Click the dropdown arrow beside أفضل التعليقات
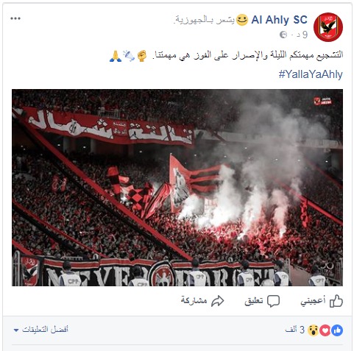The height and width of the screenshot is (351, 354). click(x=16, y=330)
